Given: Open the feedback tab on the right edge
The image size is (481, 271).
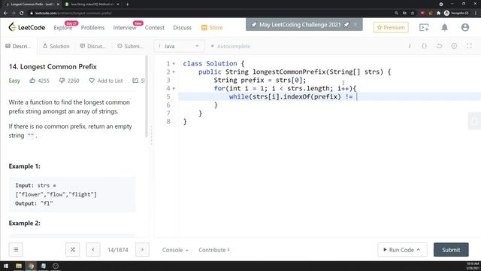Looking at the screenshot, I should click(x=474, y=121).
